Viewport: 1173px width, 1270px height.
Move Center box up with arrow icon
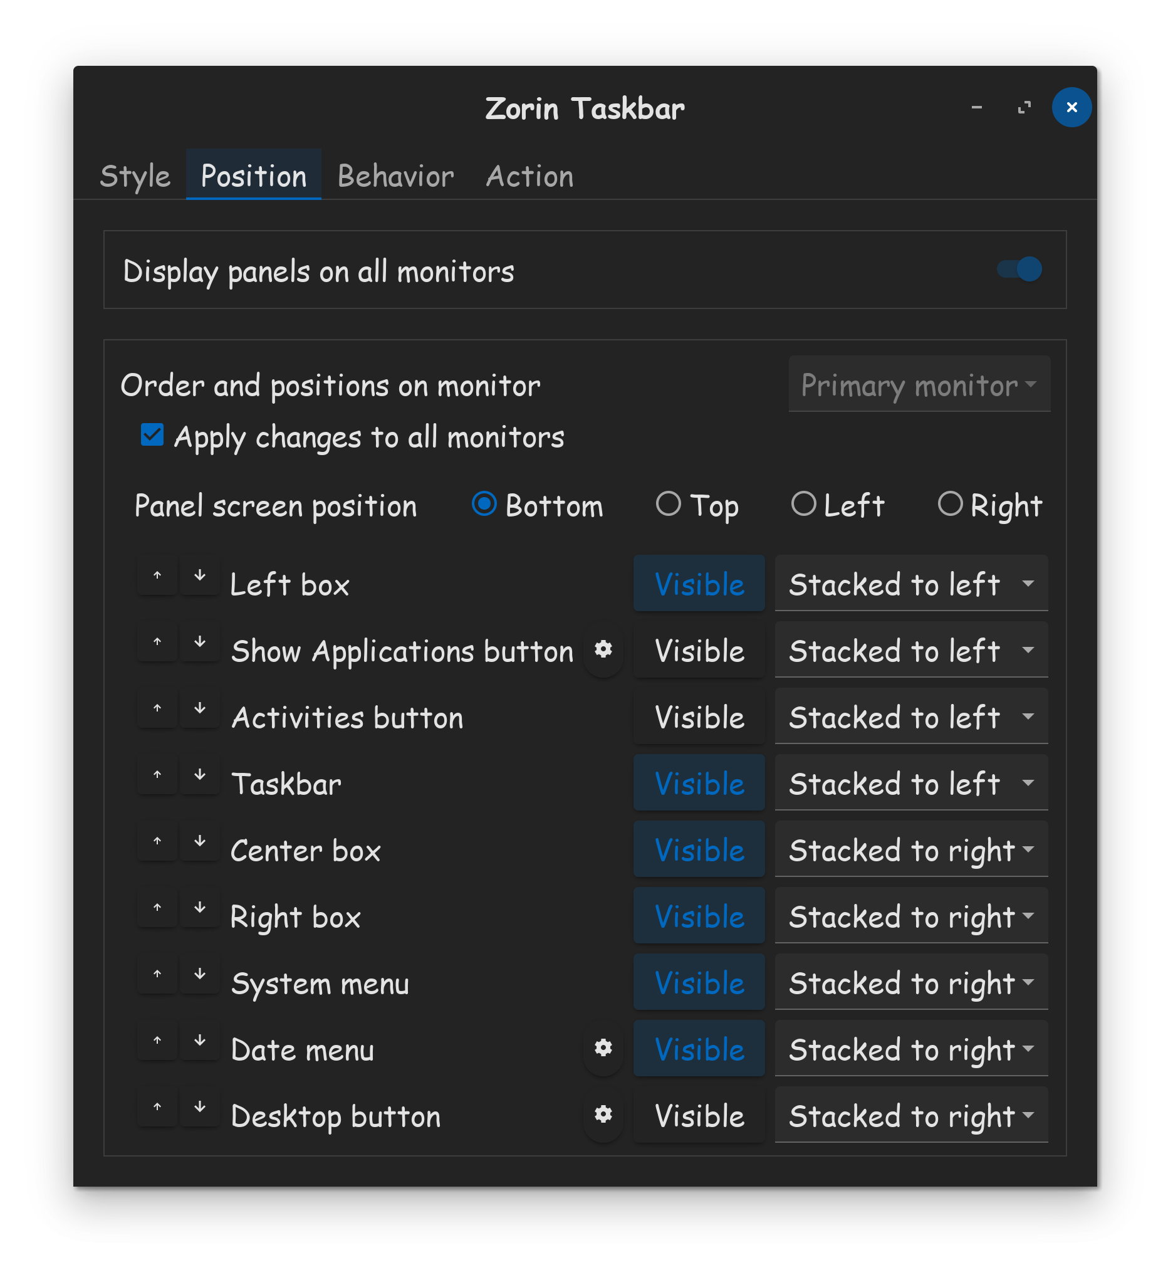(x=157, y=842)
